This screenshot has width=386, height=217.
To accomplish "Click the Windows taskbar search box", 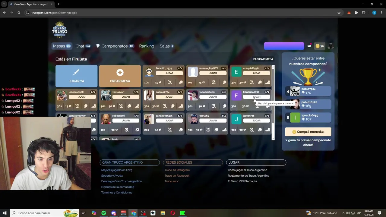I will tap(44, 213).
